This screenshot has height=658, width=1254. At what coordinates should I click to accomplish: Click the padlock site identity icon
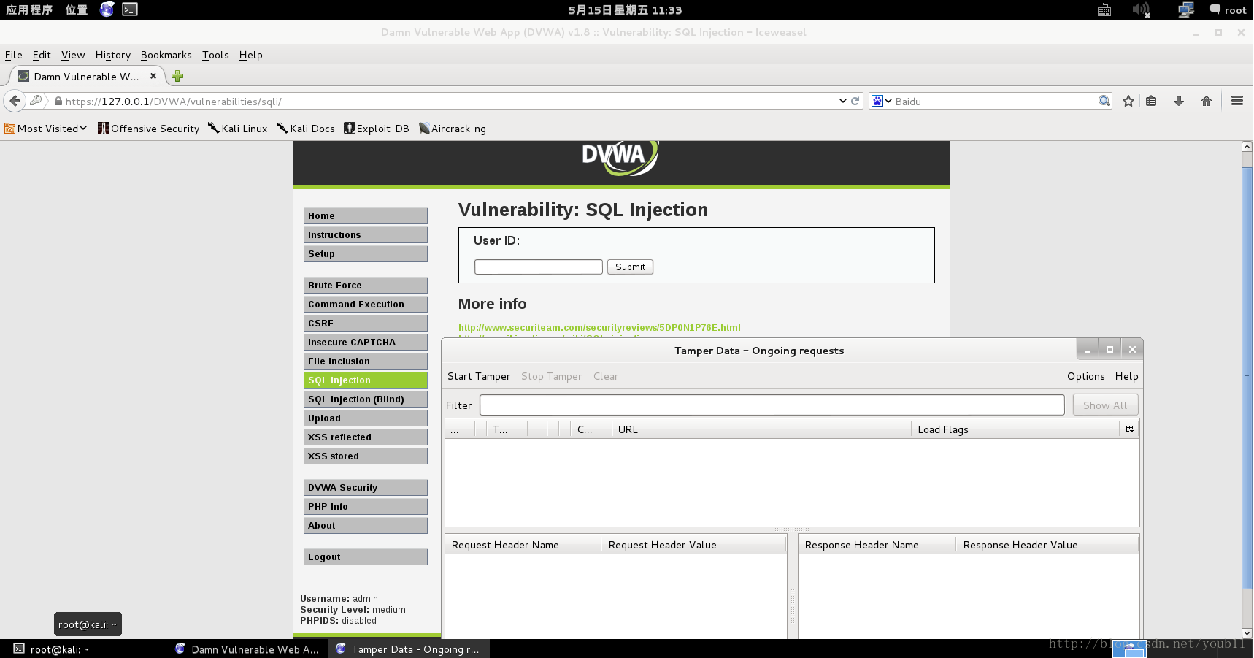[x=58, y=102]
